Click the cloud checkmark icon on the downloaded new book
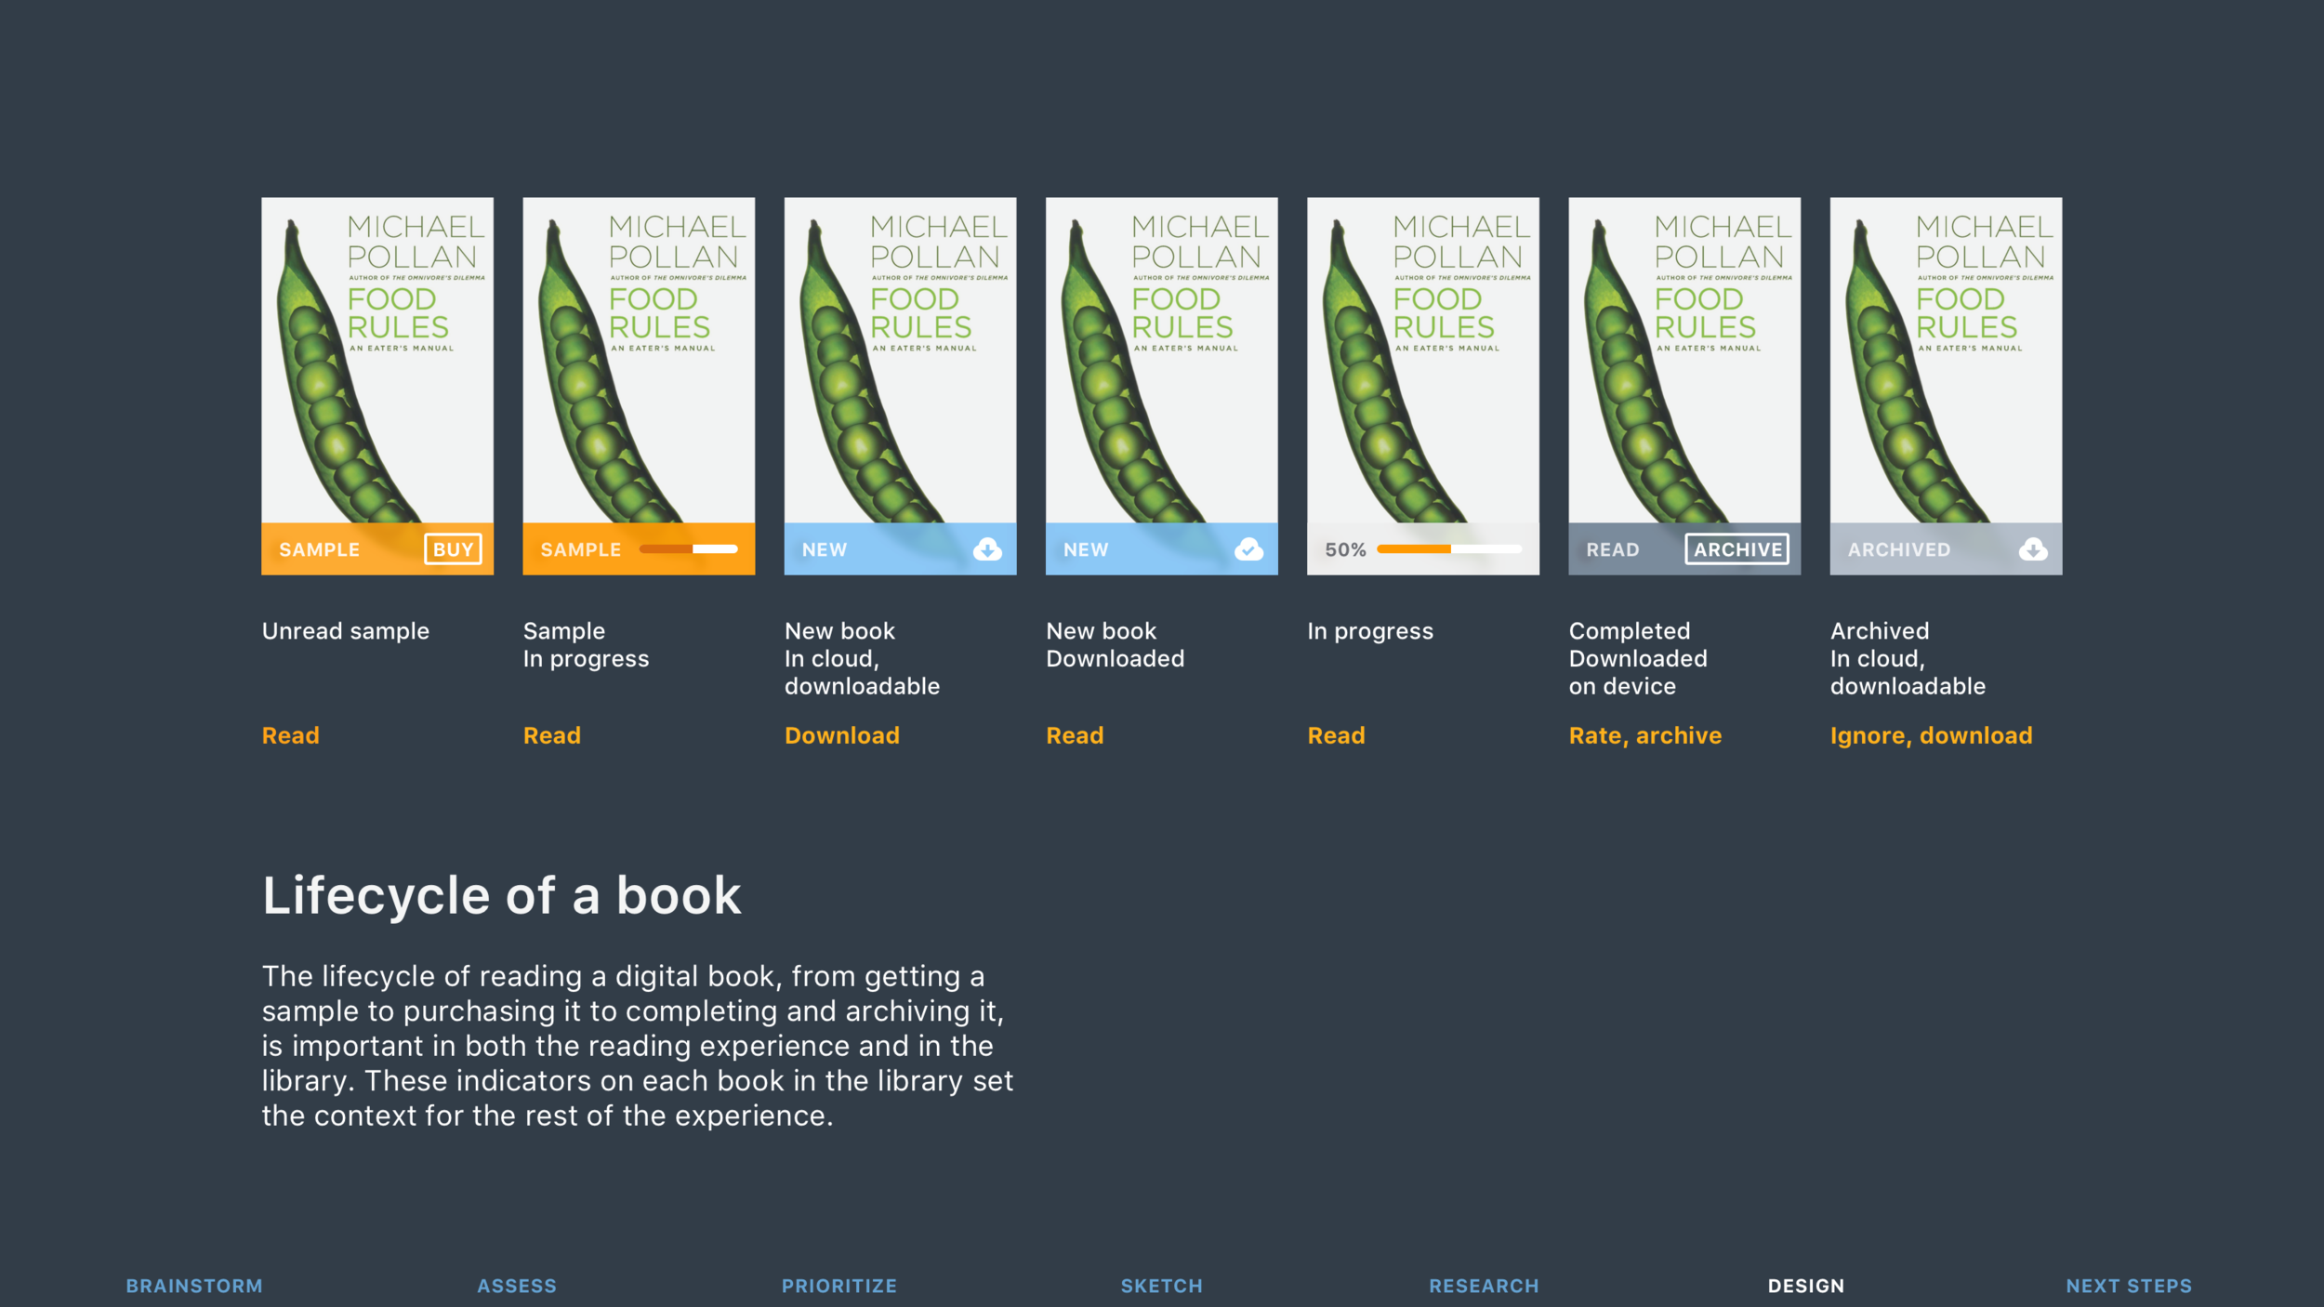2324x1307 pixels. [x=1247, y=549]
